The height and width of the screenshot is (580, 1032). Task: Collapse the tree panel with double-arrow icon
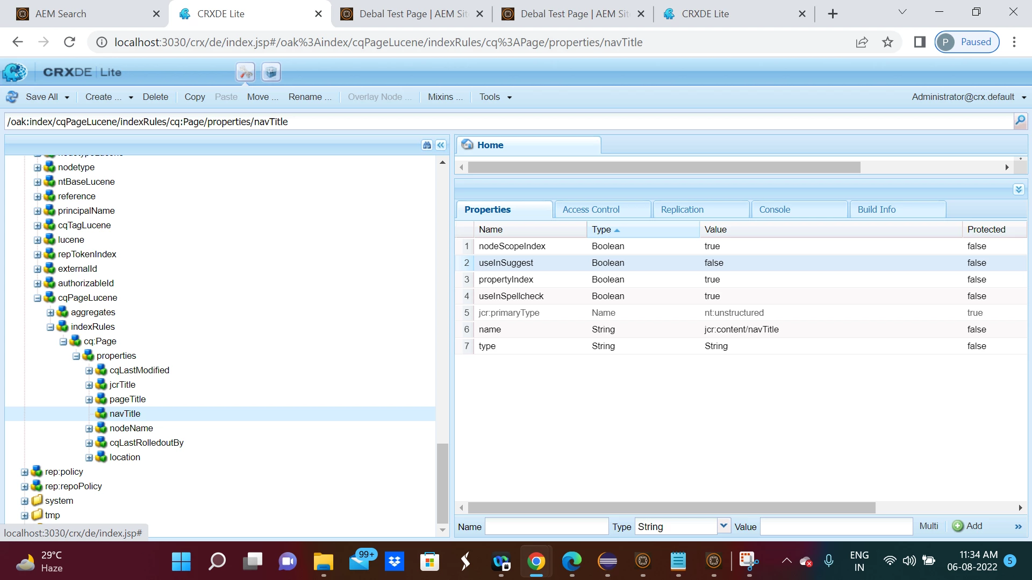tap(441, 145)
